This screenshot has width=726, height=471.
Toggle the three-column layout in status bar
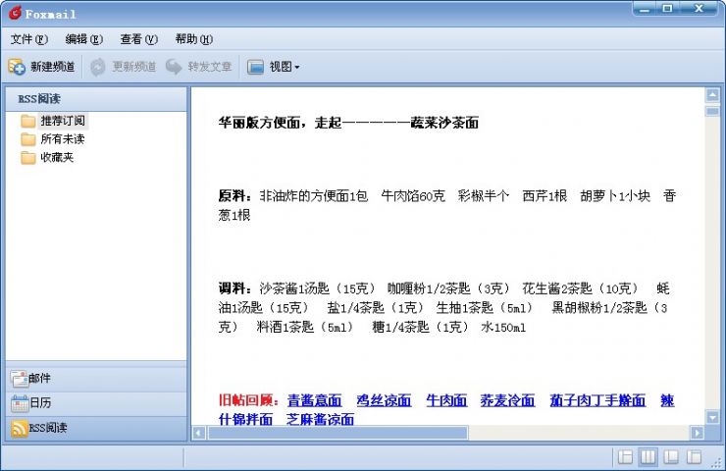(x=648, y=456)
